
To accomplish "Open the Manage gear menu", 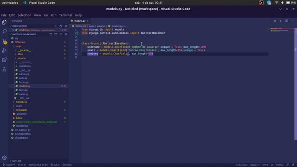I will tap(4, 158).
